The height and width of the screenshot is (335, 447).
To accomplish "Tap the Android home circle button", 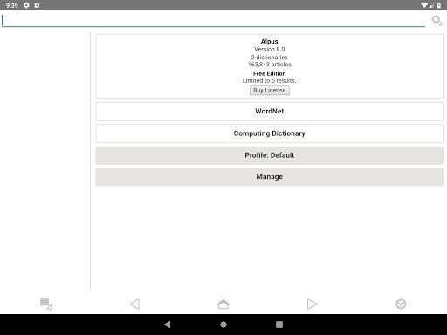I will tap(223, 325).
